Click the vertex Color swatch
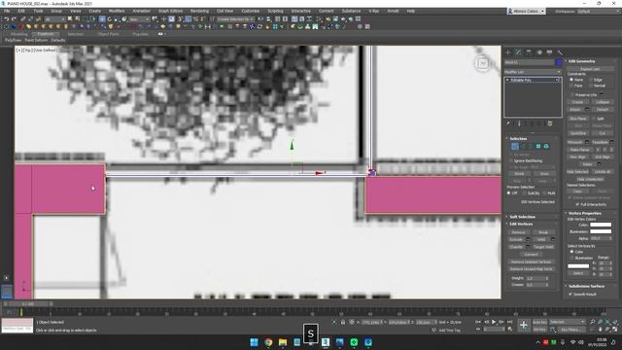 [601, 225]
